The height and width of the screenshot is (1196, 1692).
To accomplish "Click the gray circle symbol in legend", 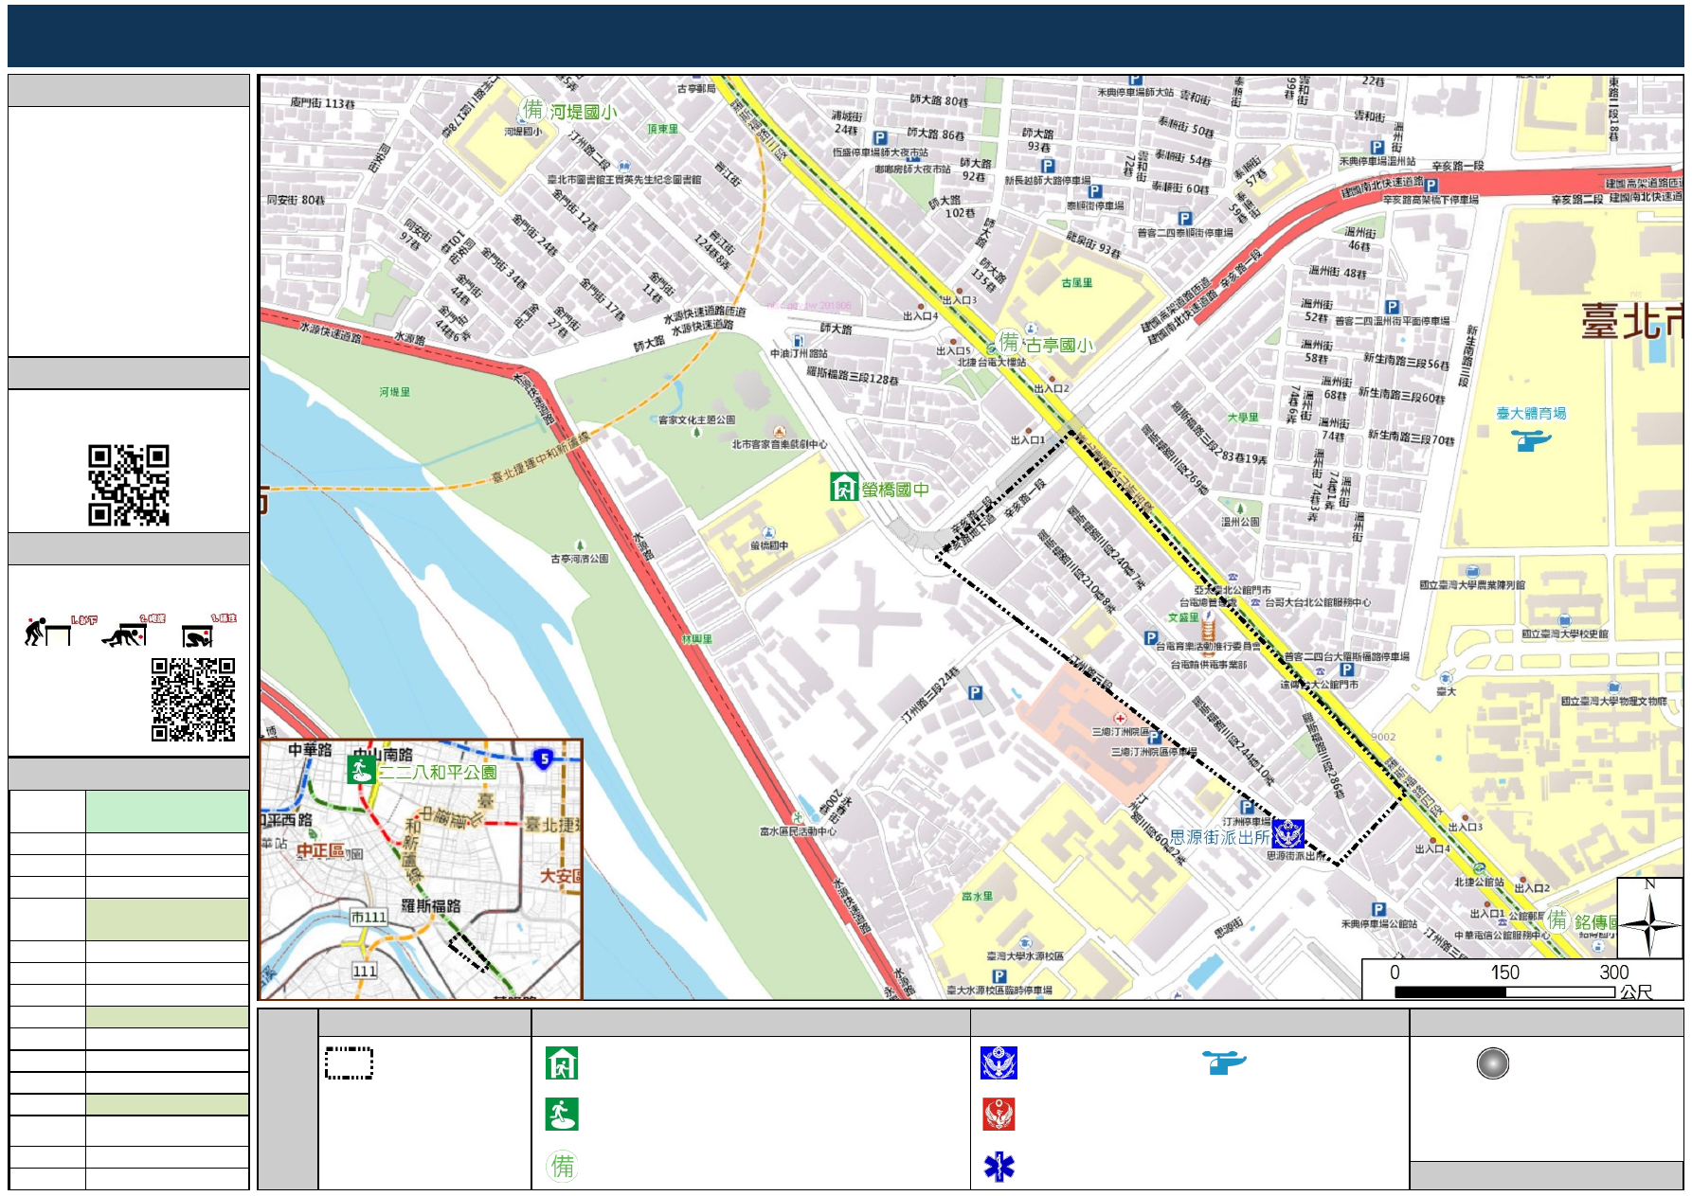I will click(x=1492, y=1063).
